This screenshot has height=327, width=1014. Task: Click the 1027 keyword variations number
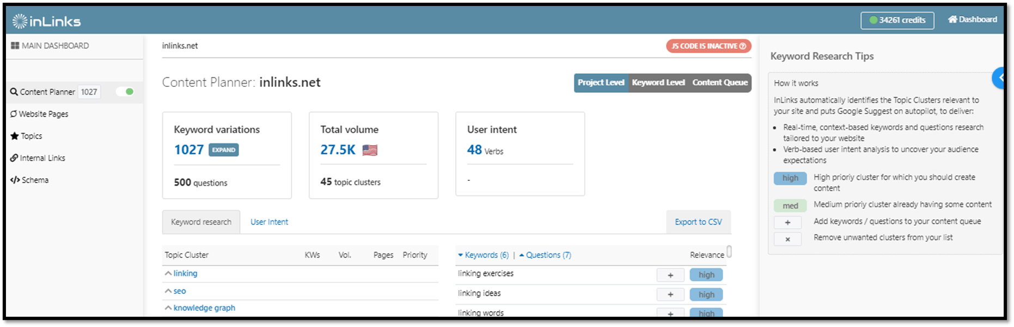pos(189,150)
